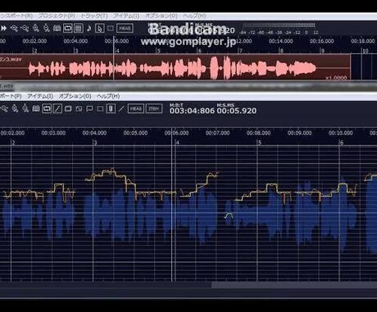This screenshot has height=312, width=377.
Task: Click 00:18.000 on the upper timeline ruler
Action: pos(363,41)
